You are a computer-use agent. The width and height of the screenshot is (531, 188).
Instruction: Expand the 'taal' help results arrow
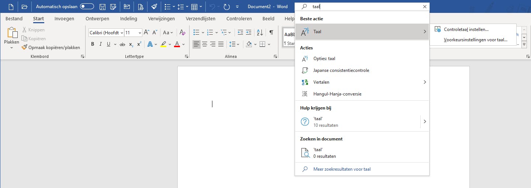[425, 121]
